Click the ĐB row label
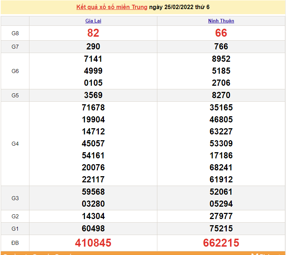Screen dimensions: 286x255 pos(15,243)
